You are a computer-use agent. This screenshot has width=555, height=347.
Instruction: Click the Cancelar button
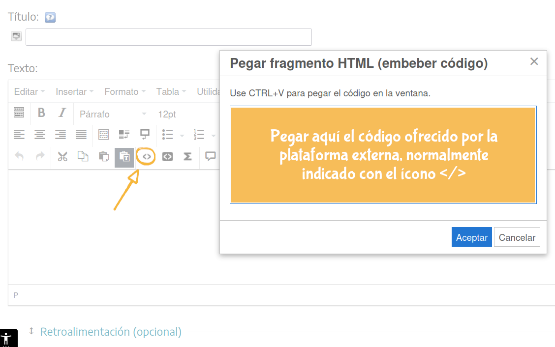pyautogui.click(x=517, y=237)
